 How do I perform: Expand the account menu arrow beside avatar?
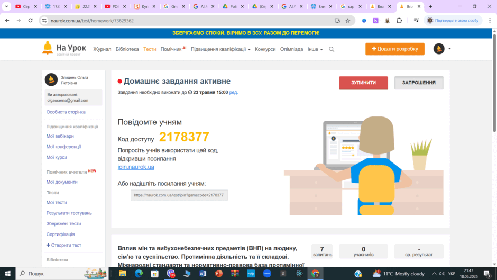click(x=449, y=49)
